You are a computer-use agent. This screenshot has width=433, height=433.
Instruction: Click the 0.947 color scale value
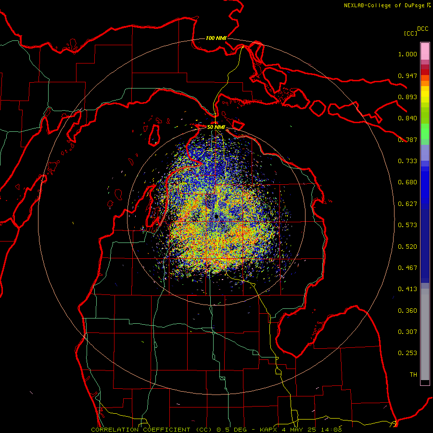pos(408,76)
